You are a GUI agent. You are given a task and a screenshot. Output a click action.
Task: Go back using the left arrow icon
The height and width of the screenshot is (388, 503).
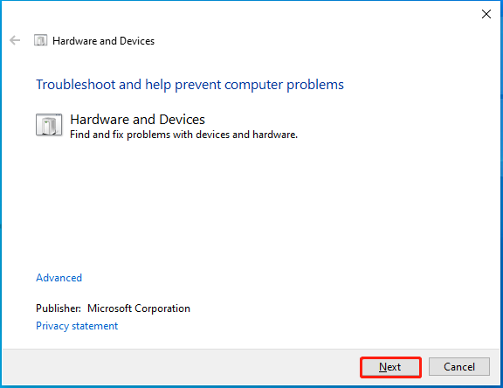(x=15, y=40)
